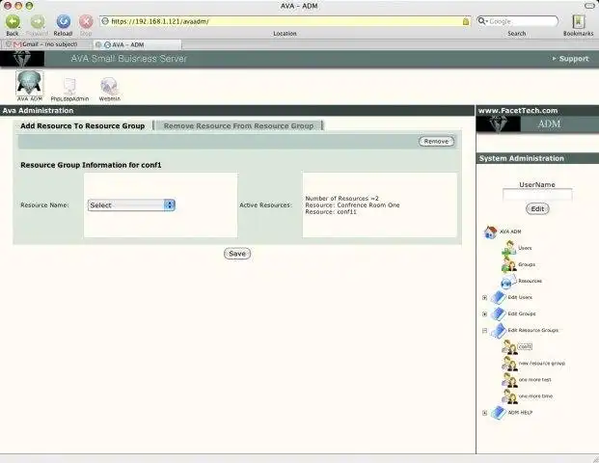Viewport: 599px width, 463px height.
Task: Reload the page with Reload icon
Action: tap(63, 22)
